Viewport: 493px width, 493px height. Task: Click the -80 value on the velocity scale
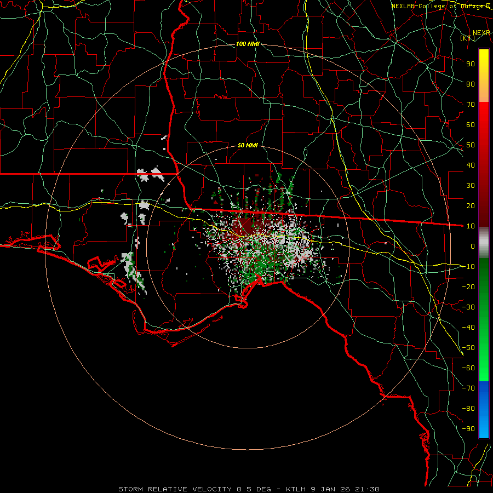coord(468,409)
